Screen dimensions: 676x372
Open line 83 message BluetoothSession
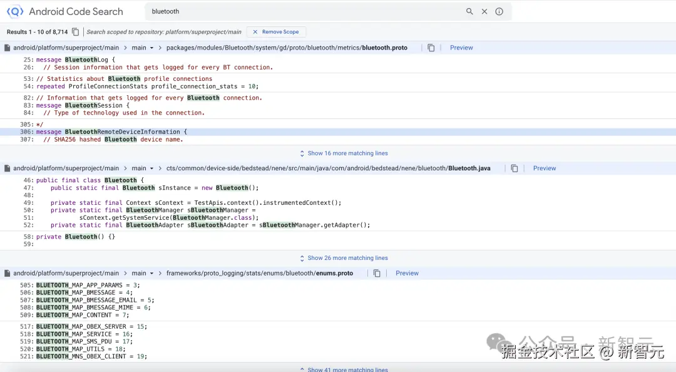83,105
